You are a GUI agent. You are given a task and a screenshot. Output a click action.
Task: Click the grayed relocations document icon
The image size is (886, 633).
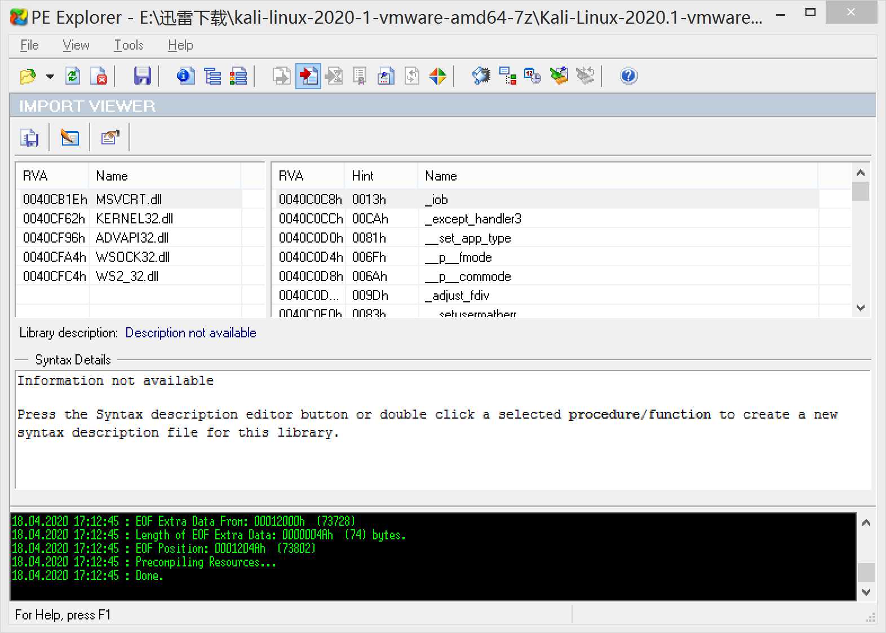tap(412, 76)
